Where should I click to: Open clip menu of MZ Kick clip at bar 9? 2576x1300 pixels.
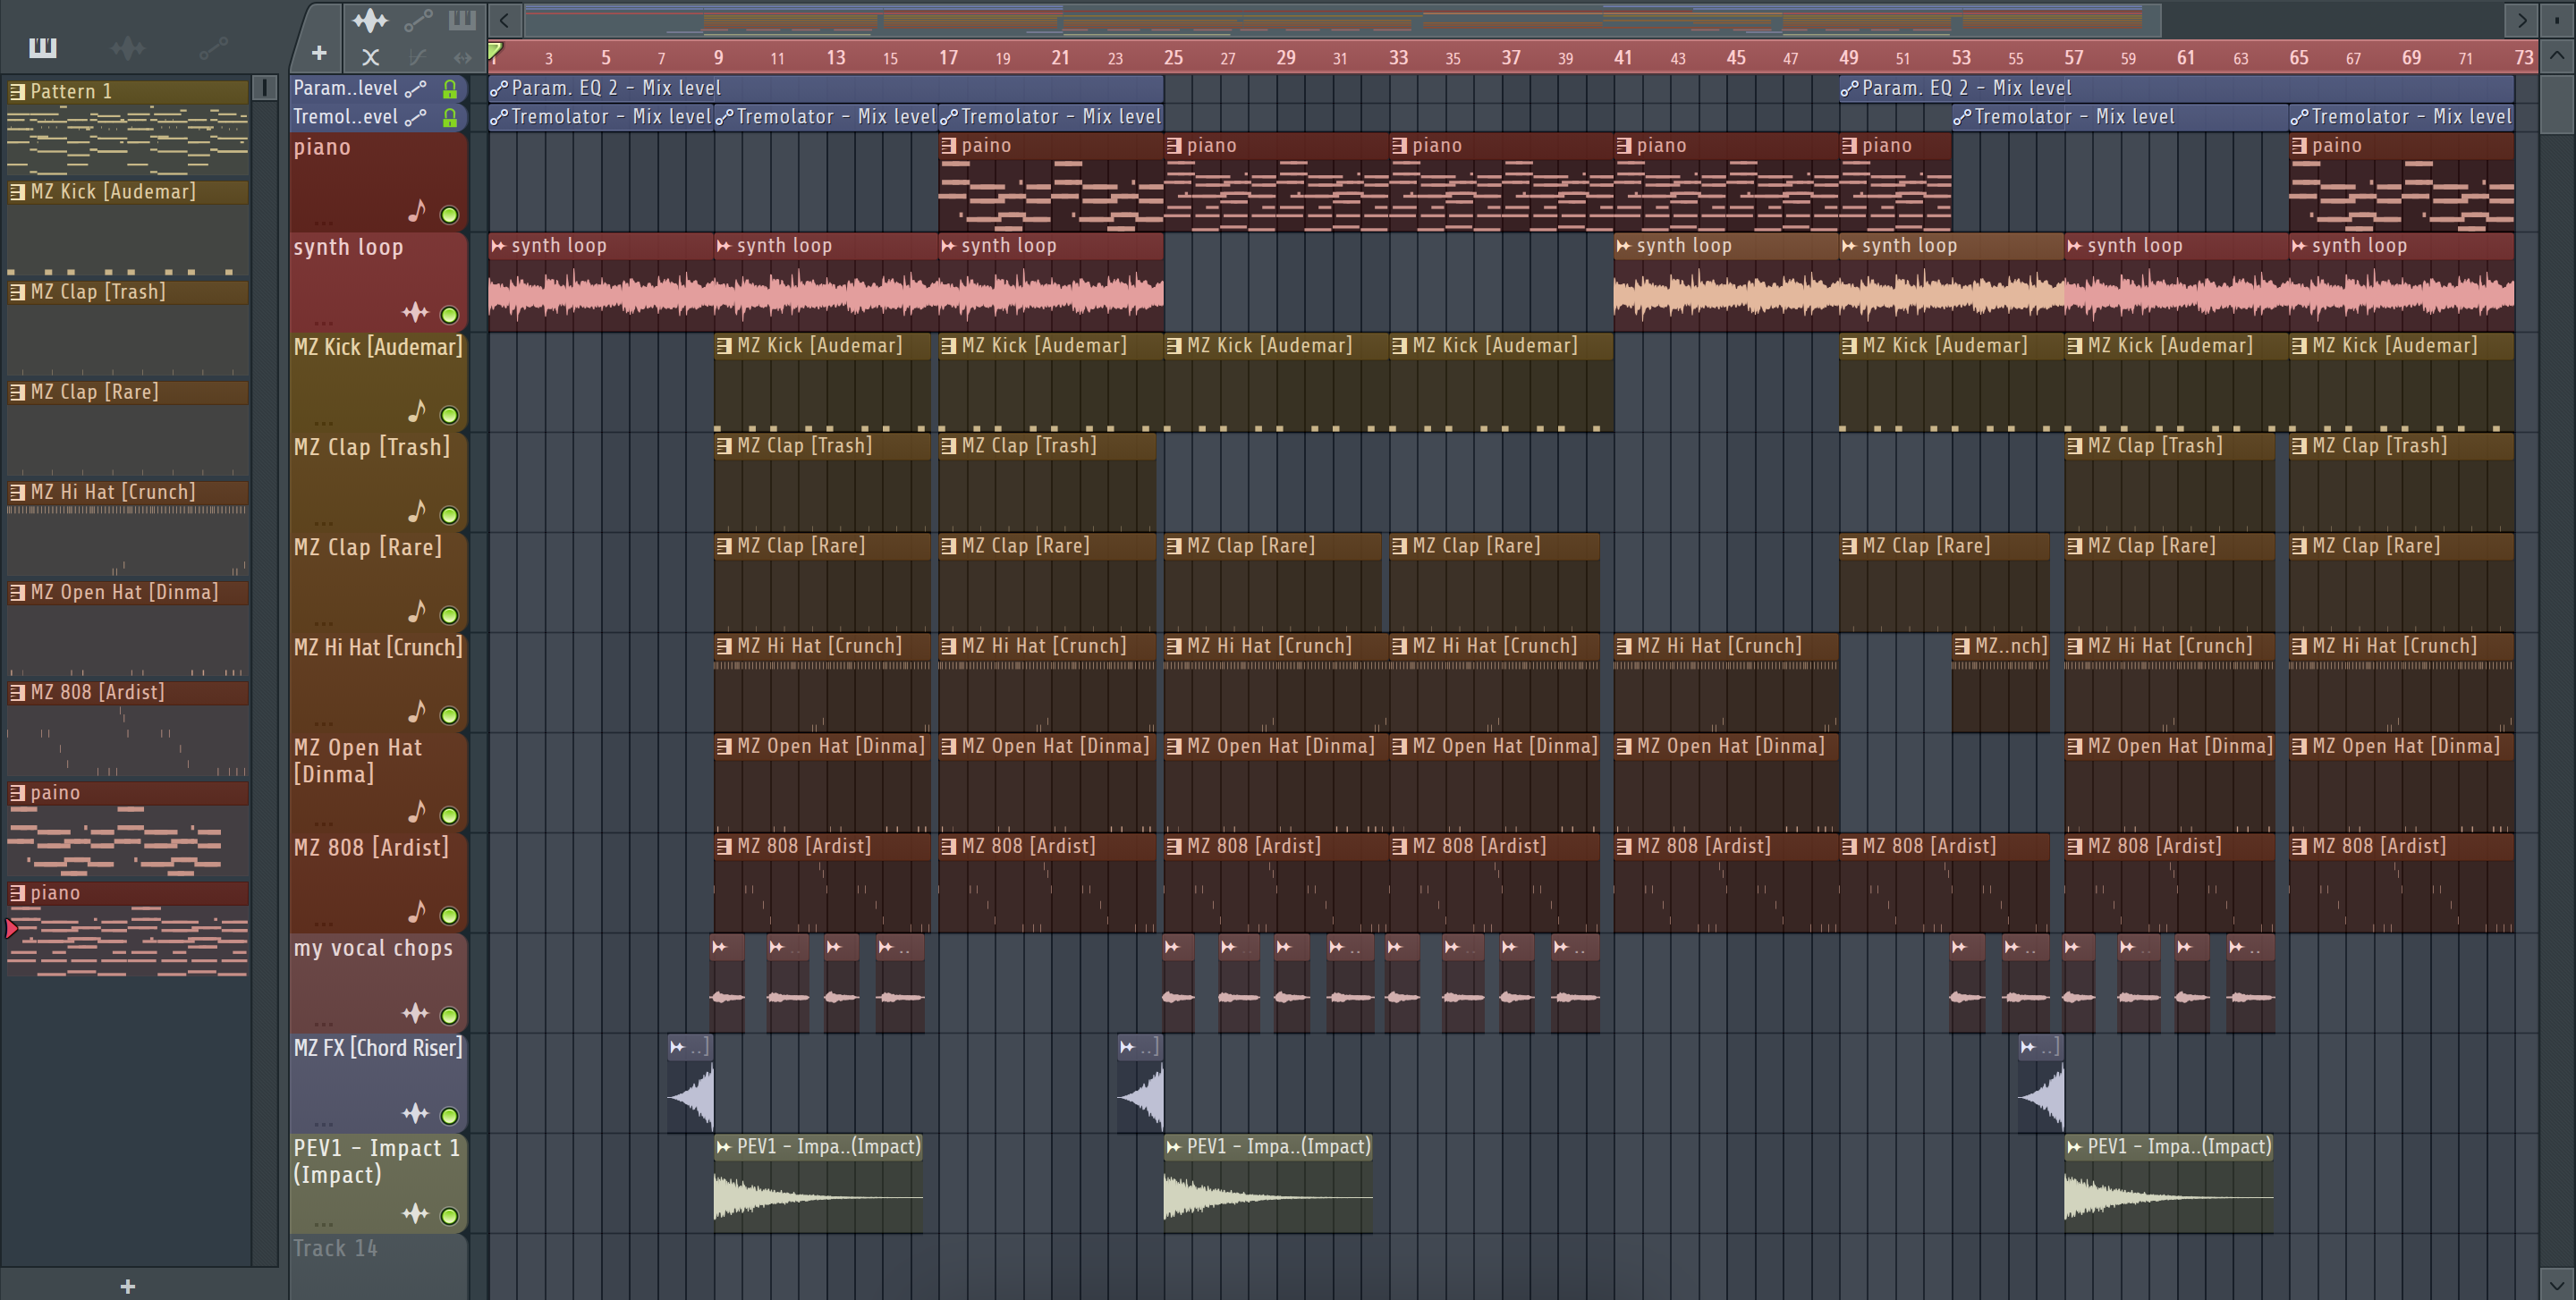click(x=723, y=346)
